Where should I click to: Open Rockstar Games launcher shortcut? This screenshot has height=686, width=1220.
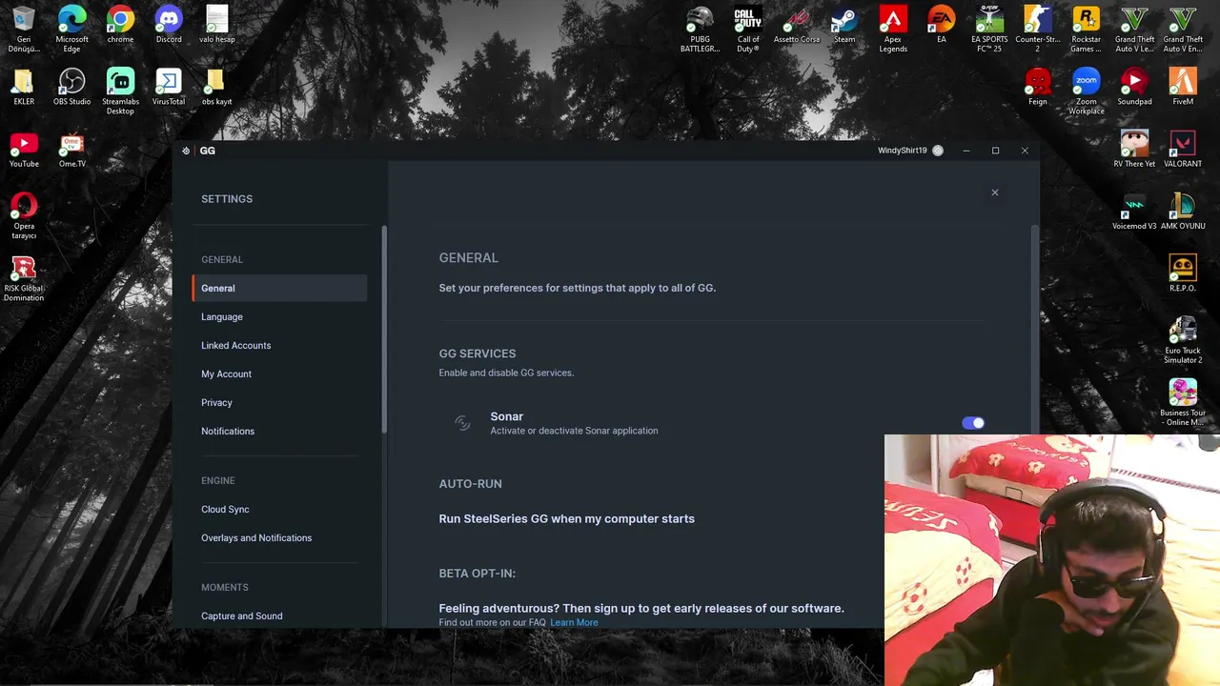click(1086, 30)
